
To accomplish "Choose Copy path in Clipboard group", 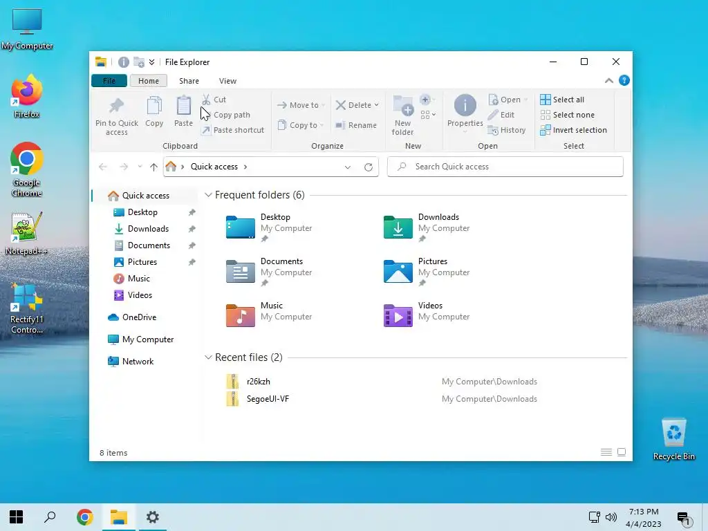I will click(226, 115).
